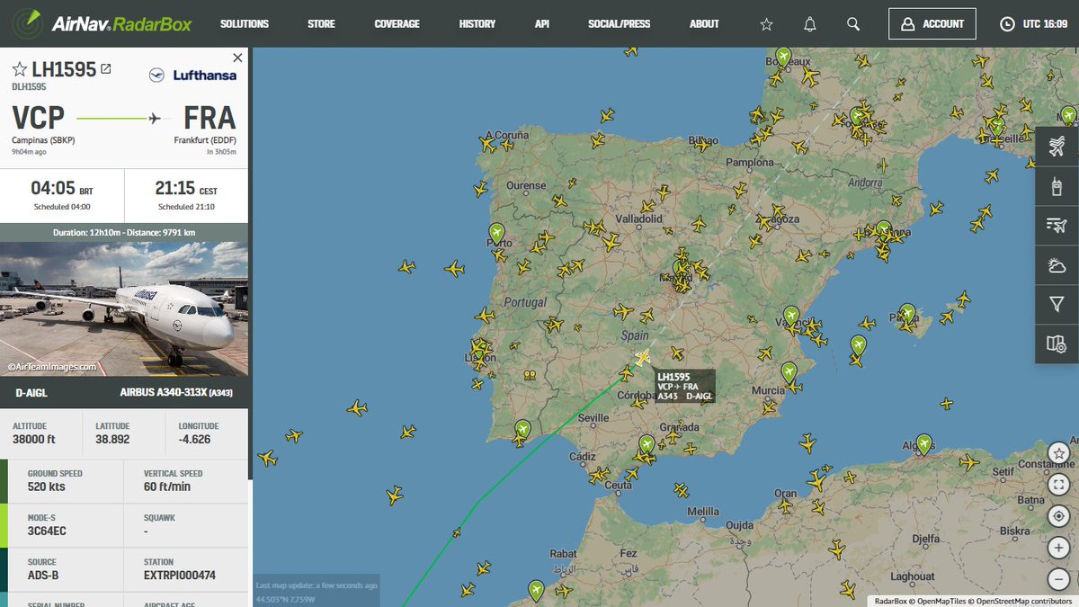Click the UTC 16:09 time text
The image size is (1079, 607).
tap(1043, 24)
